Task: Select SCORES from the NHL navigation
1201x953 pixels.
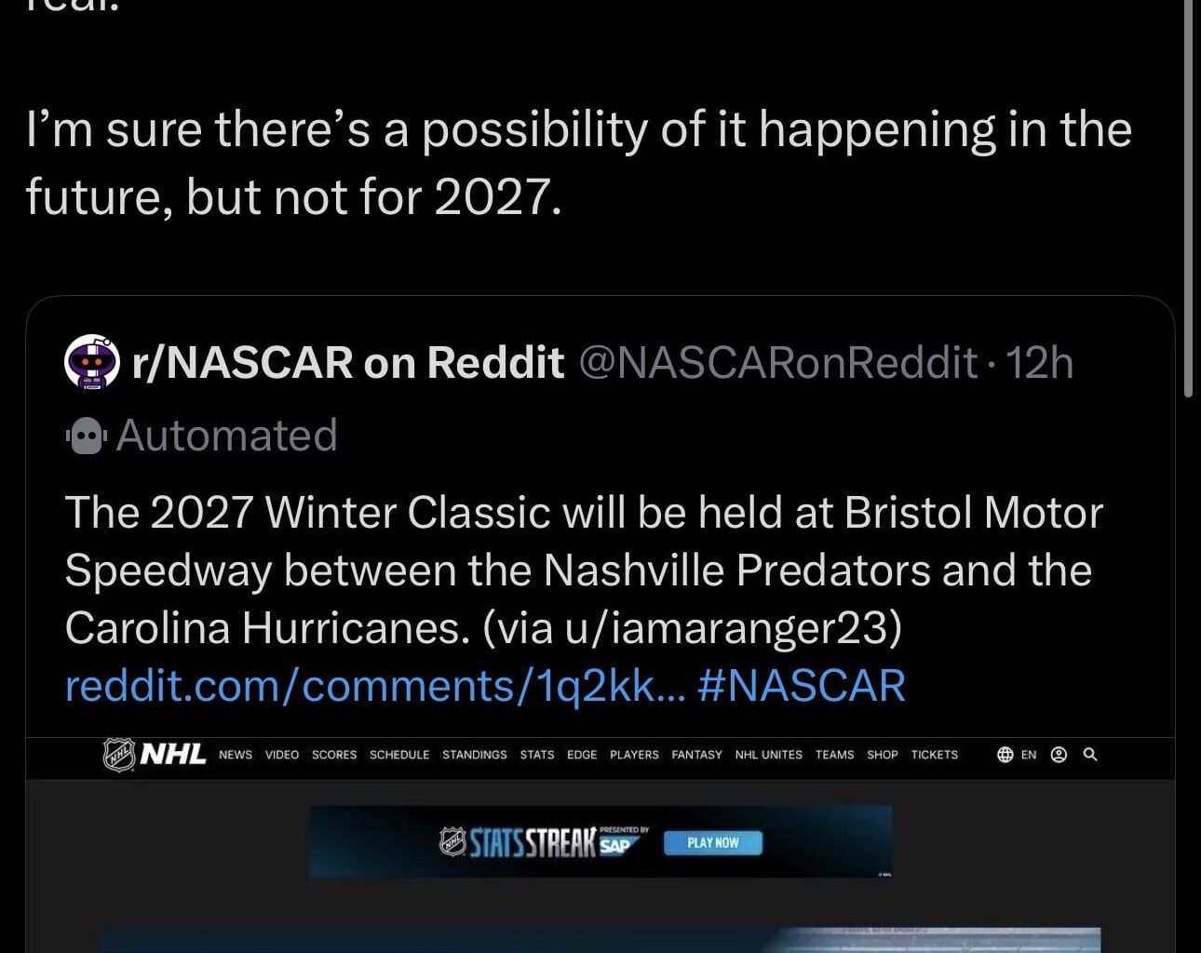Action: 334,755
